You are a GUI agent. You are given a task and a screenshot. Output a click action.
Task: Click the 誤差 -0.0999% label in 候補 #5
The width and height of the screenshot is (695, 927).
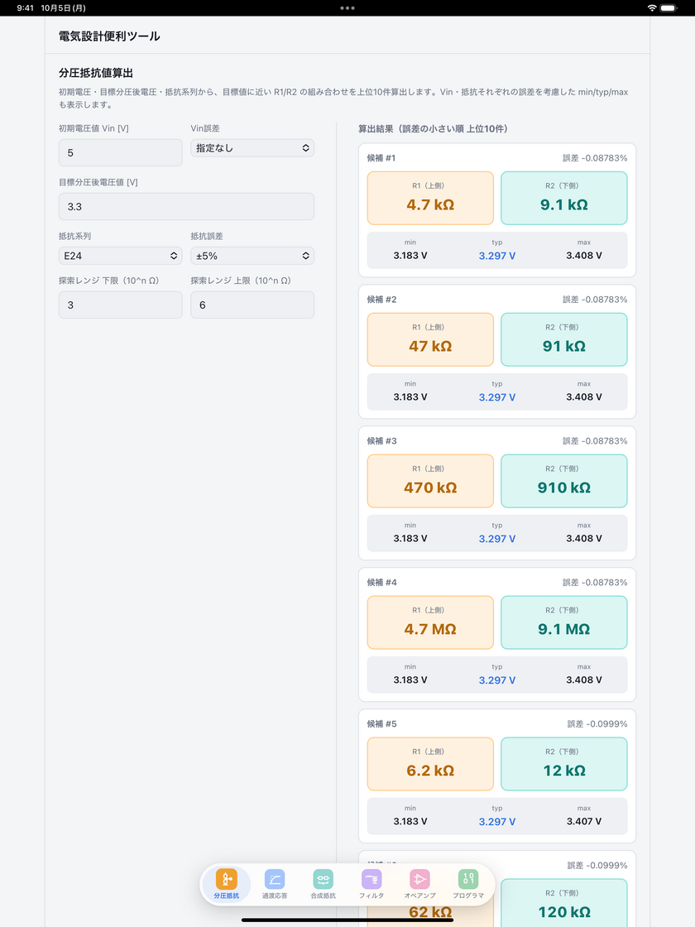[x=597, y=723]
